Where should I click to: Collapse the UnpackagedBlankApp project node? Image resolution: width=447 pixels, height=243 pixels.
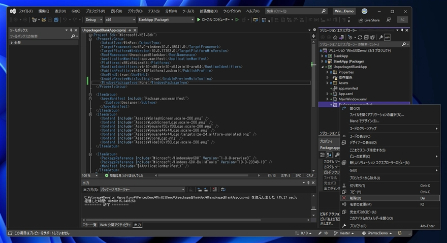pos(323,67)
